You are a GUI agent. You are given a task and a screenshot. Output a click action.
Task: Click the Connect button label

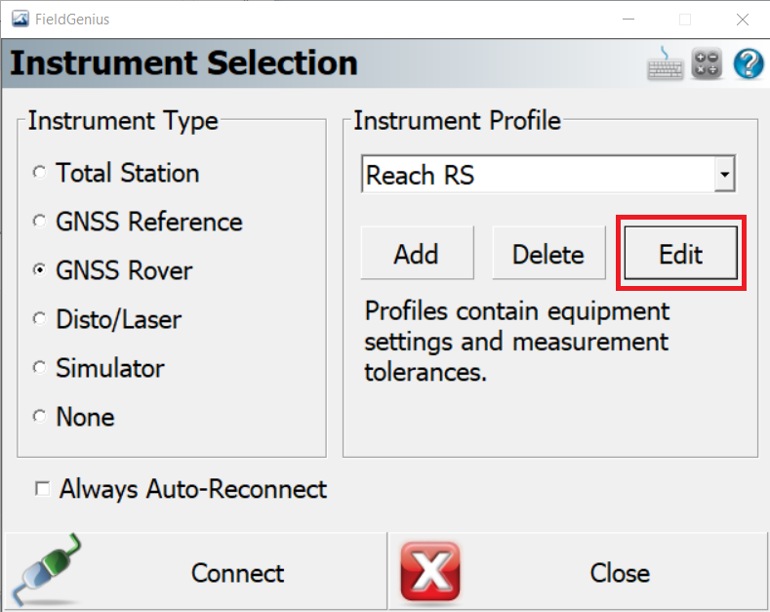pyautogui.click(x=238, y=573)
